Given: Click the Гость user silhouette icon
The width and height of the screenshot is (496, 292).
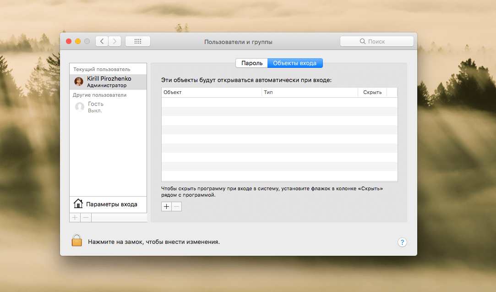Looking at the screenshot, I should click(x=79, y=107).
